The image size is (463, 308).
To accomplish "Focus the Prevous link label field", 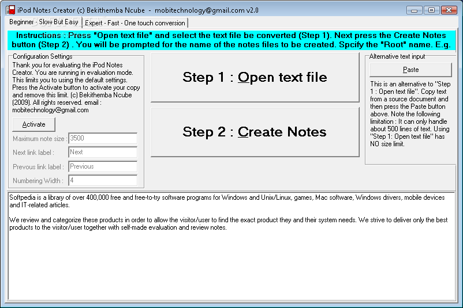I will (x=103, y=166).
